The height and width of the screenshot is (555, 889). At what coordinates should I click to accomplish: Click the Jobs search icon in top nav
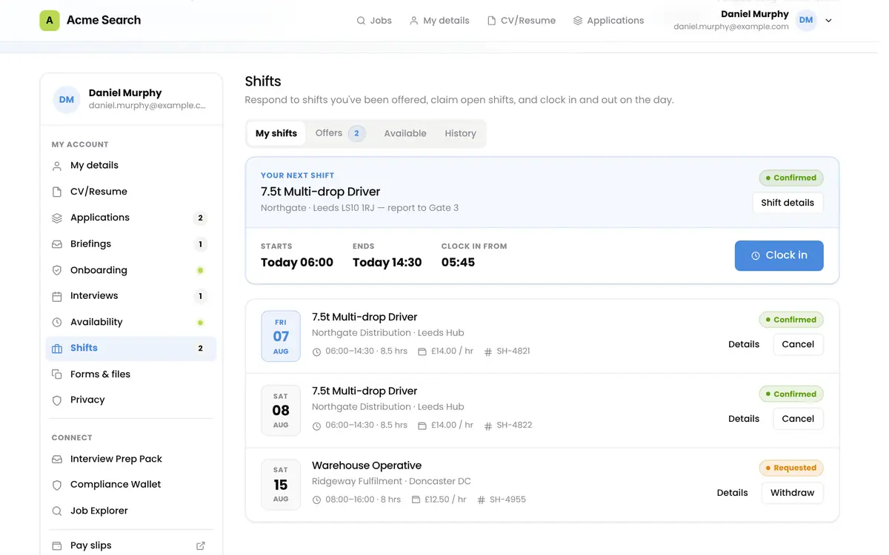coord(361,21)
